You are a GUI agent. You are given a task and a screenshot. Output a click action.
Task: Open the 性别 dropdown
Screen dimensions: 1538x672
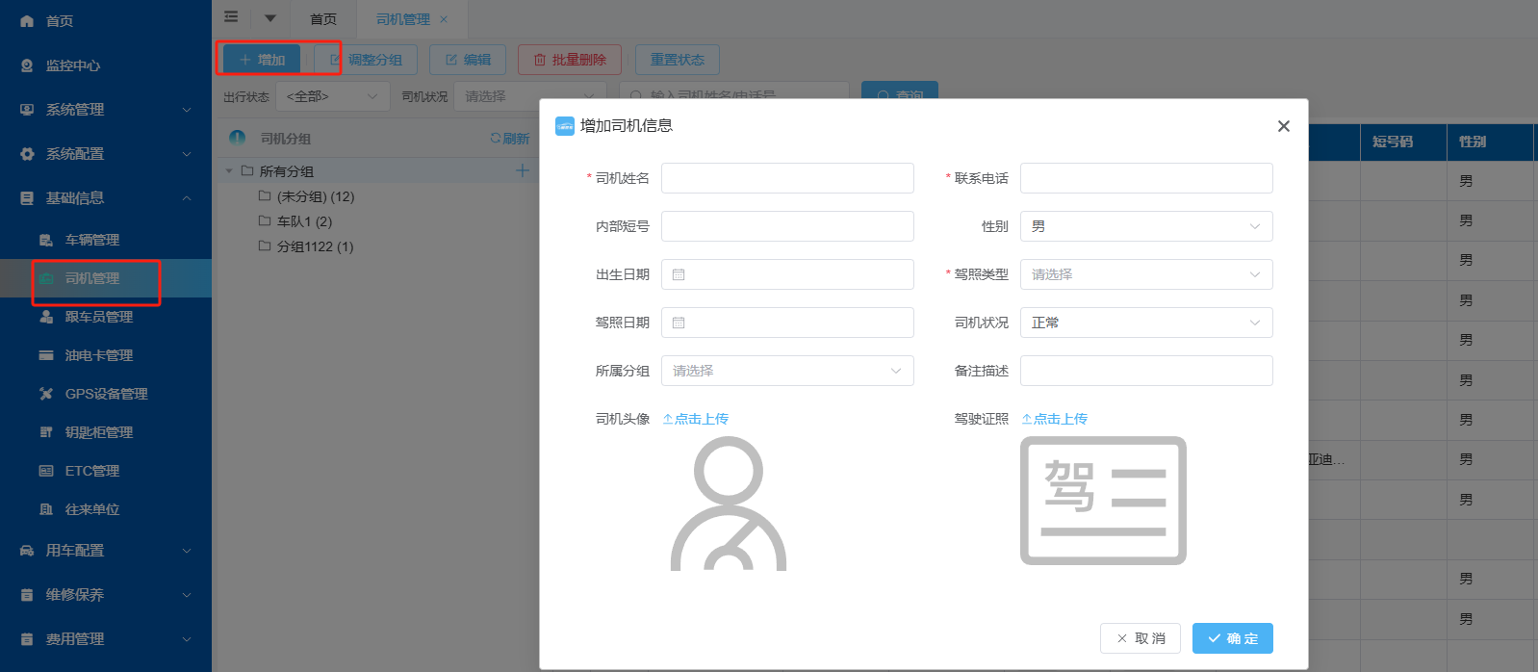pyautogui.click(x=1145, y=226)
